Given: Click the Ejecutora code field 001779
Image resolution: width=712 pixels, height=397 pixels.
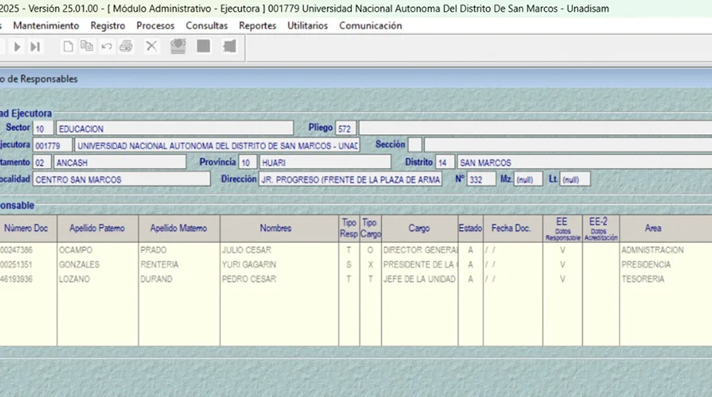Looking at the screenshot, I should 52,145.
